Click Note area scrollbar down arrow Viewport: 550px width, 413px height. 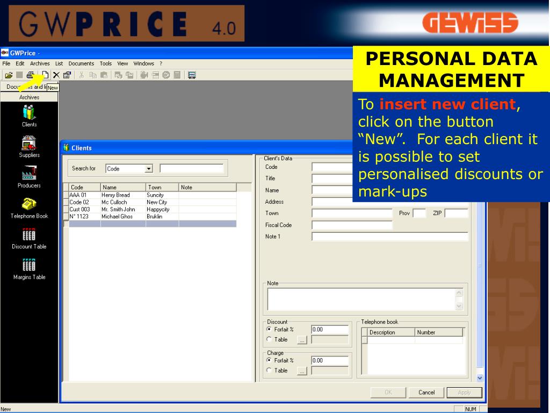pos(459,306)
